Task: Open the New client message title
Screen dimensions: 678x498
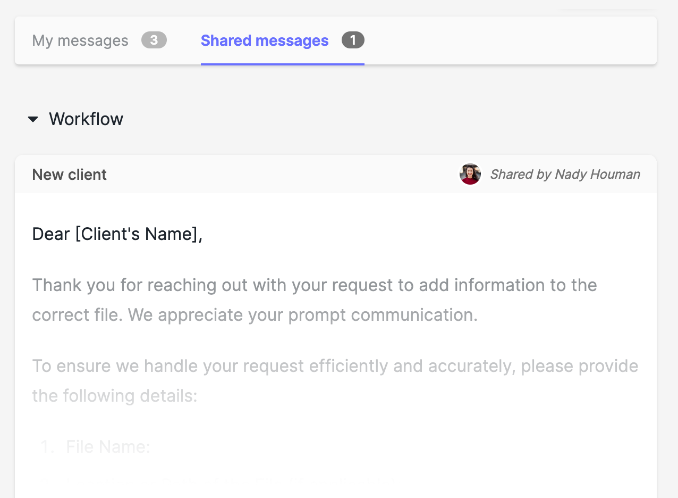Action: coord(70,175)
